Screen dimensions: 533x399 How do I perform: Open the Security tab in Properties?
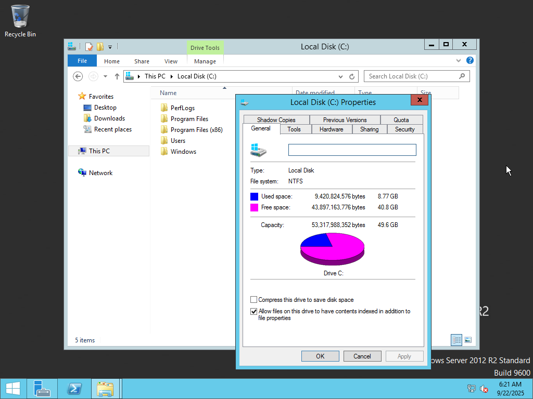click(404, 129)
